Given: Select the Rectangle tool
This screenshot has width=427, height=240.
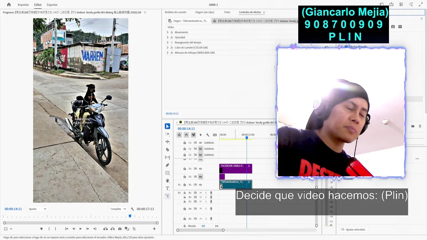Looking at the screenshot, I should pos(167,173).
